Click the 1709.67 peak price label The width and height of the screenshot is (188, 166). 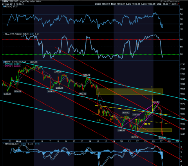[x=34, y=62]
